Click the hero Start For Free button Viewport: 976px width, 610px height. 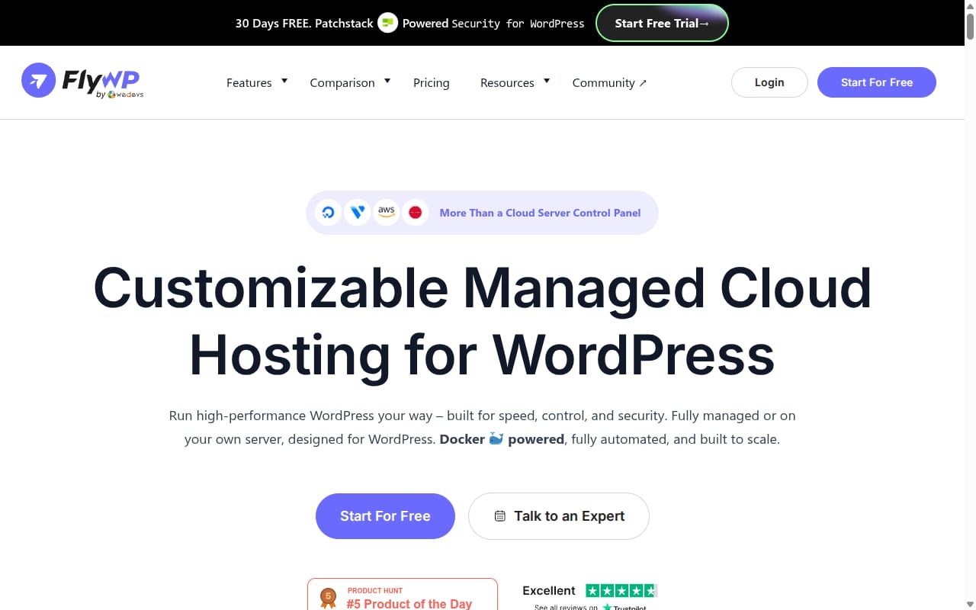385,516
